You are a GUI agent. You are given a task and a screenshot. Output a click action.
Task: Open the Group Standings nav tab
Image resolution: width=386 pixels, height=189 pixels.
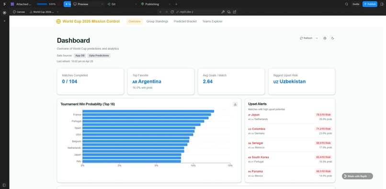click(157, 21)
